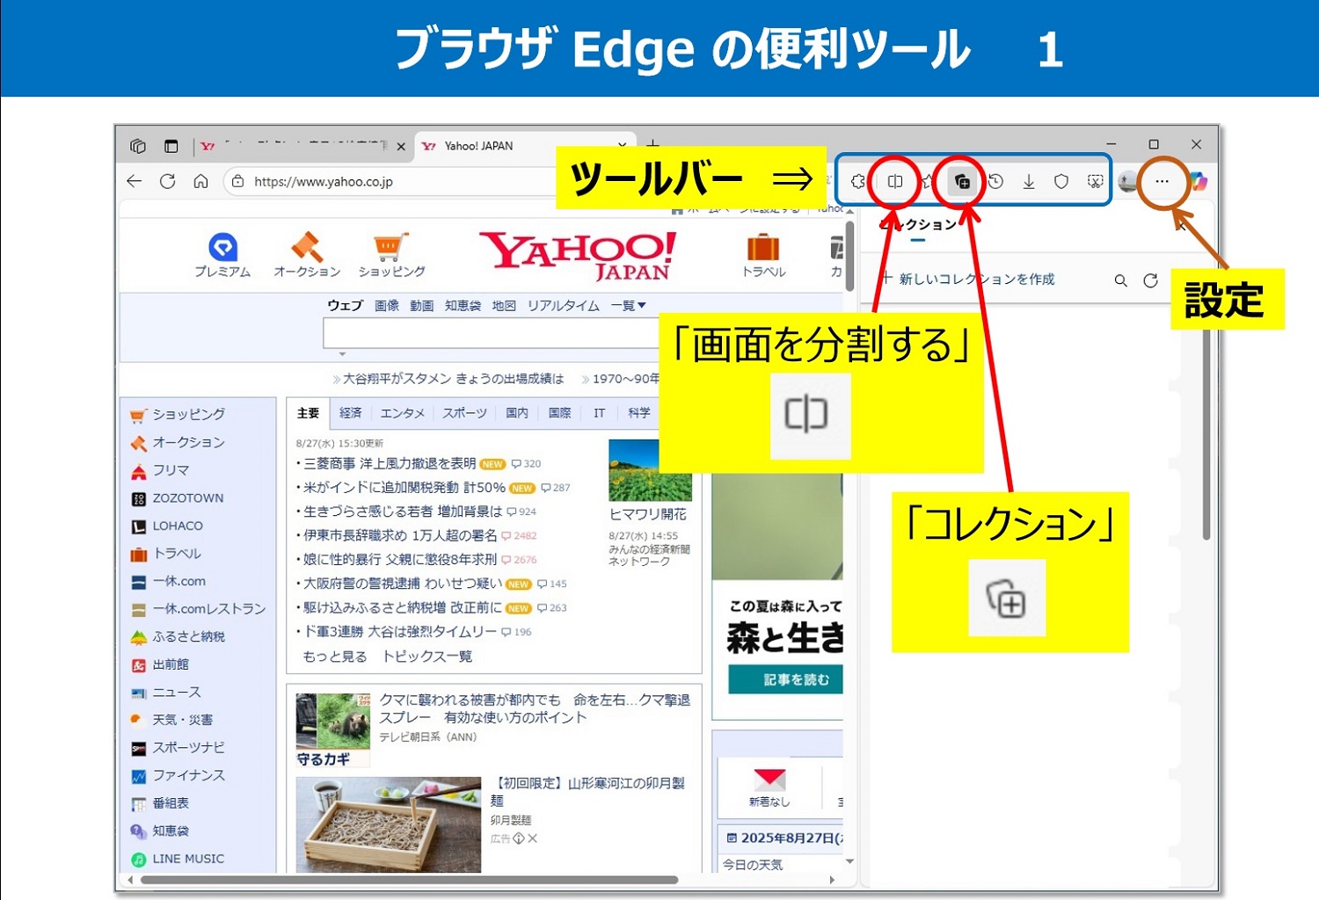Screen dimensions: 1319x900
Task: Click the Screenshot capture toolbar icon
Action: [x=1095, y=182]
